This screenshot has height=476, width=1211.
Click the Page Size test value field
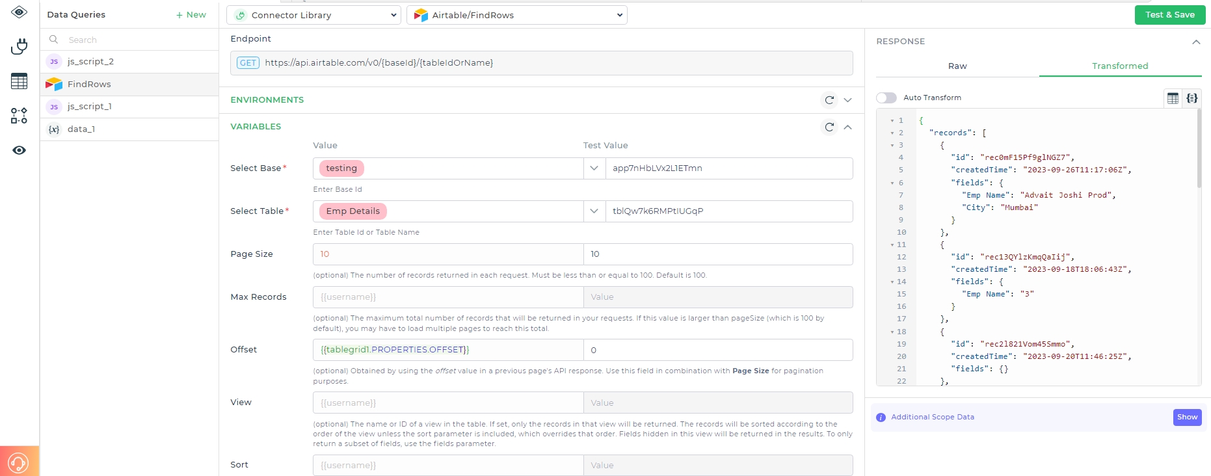point(718,254)
